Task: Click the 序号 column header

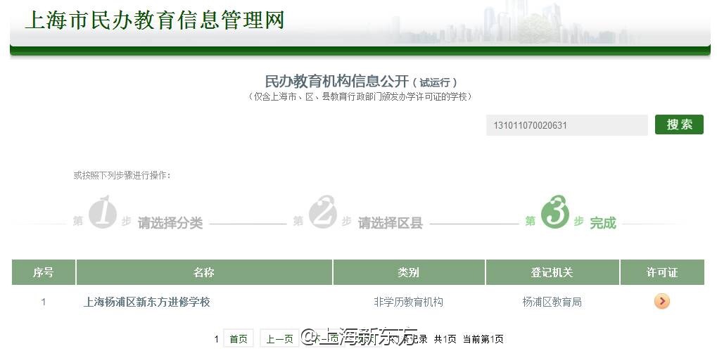Action: click(x=43, y=272)
